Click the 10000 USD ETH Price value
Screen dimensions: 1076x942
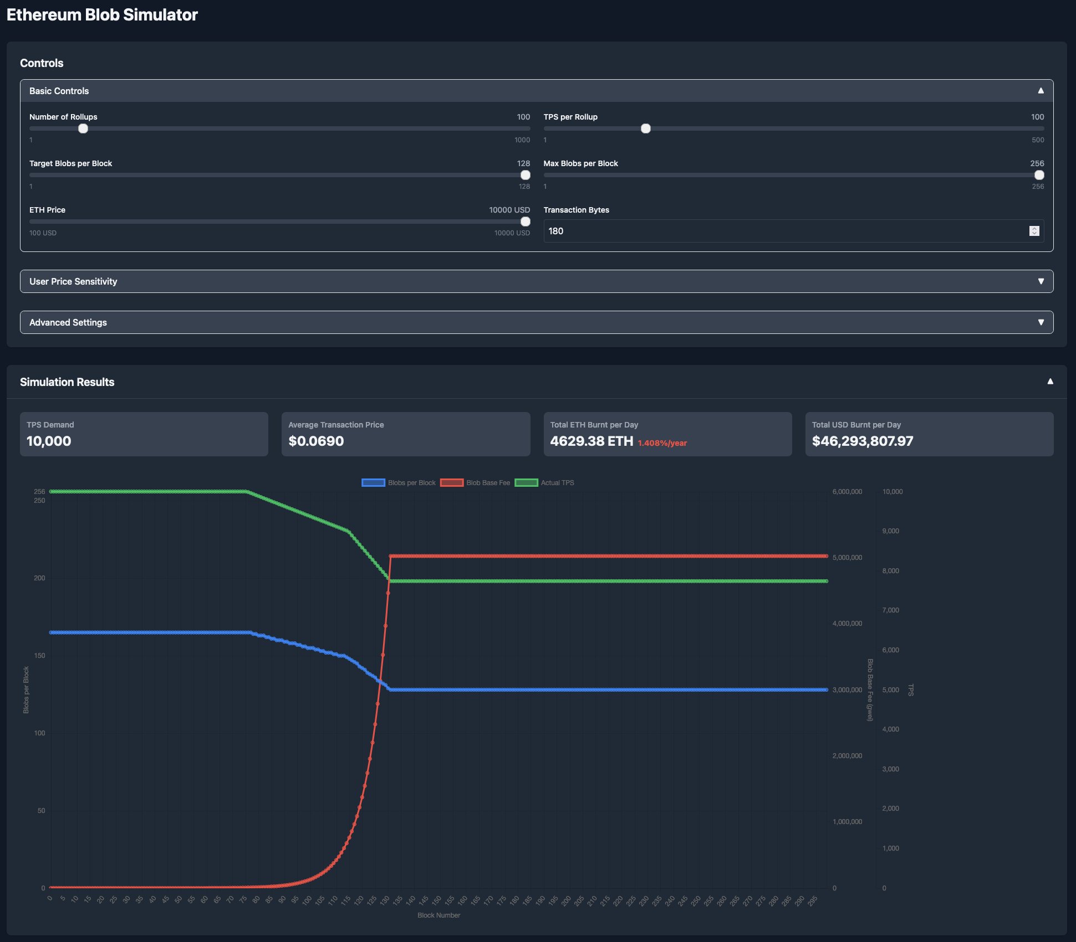[x=509, y=210]
